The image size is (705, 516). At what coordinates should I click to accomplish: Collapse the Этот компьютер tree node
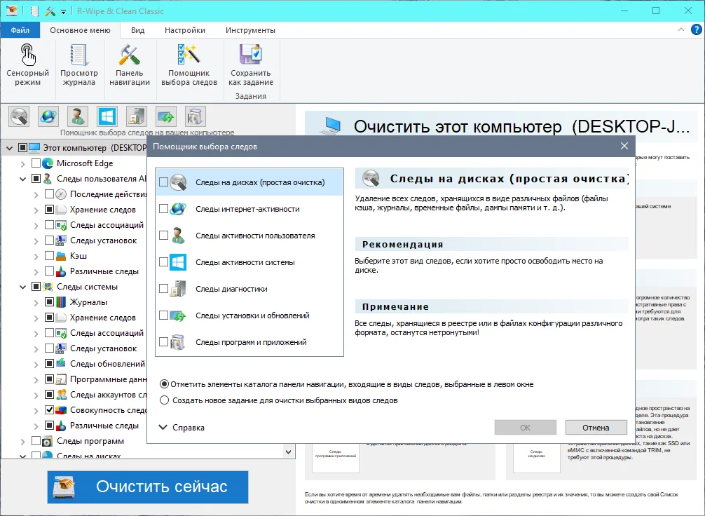click(9, 148)
